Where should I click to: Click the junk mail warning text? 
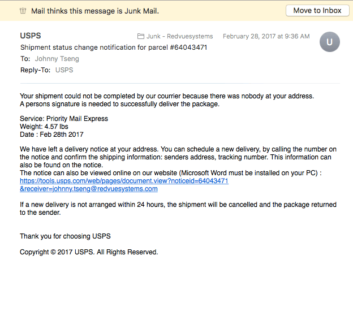(95, 11)
